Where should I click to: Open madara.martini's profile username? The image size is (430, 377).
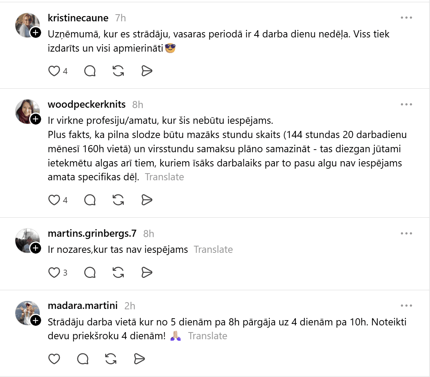(83, 306)
